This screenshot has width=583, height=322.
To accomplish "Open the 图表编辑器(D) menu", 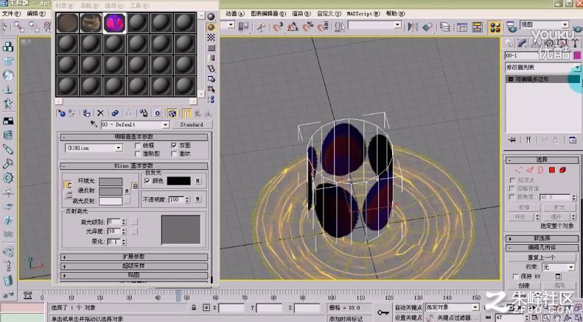I will (268, 13).
